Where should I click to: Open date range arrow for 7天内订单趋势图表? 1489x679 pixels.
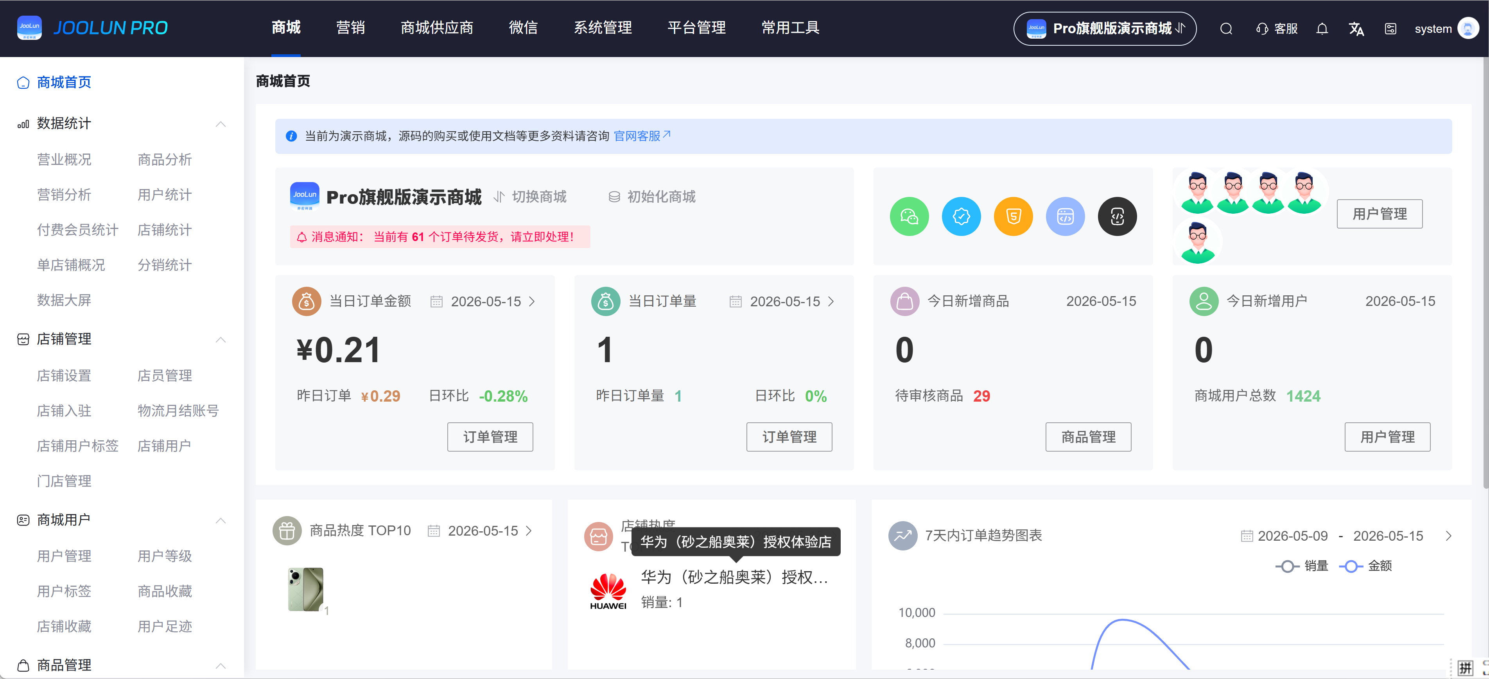tap(1449, 536)
